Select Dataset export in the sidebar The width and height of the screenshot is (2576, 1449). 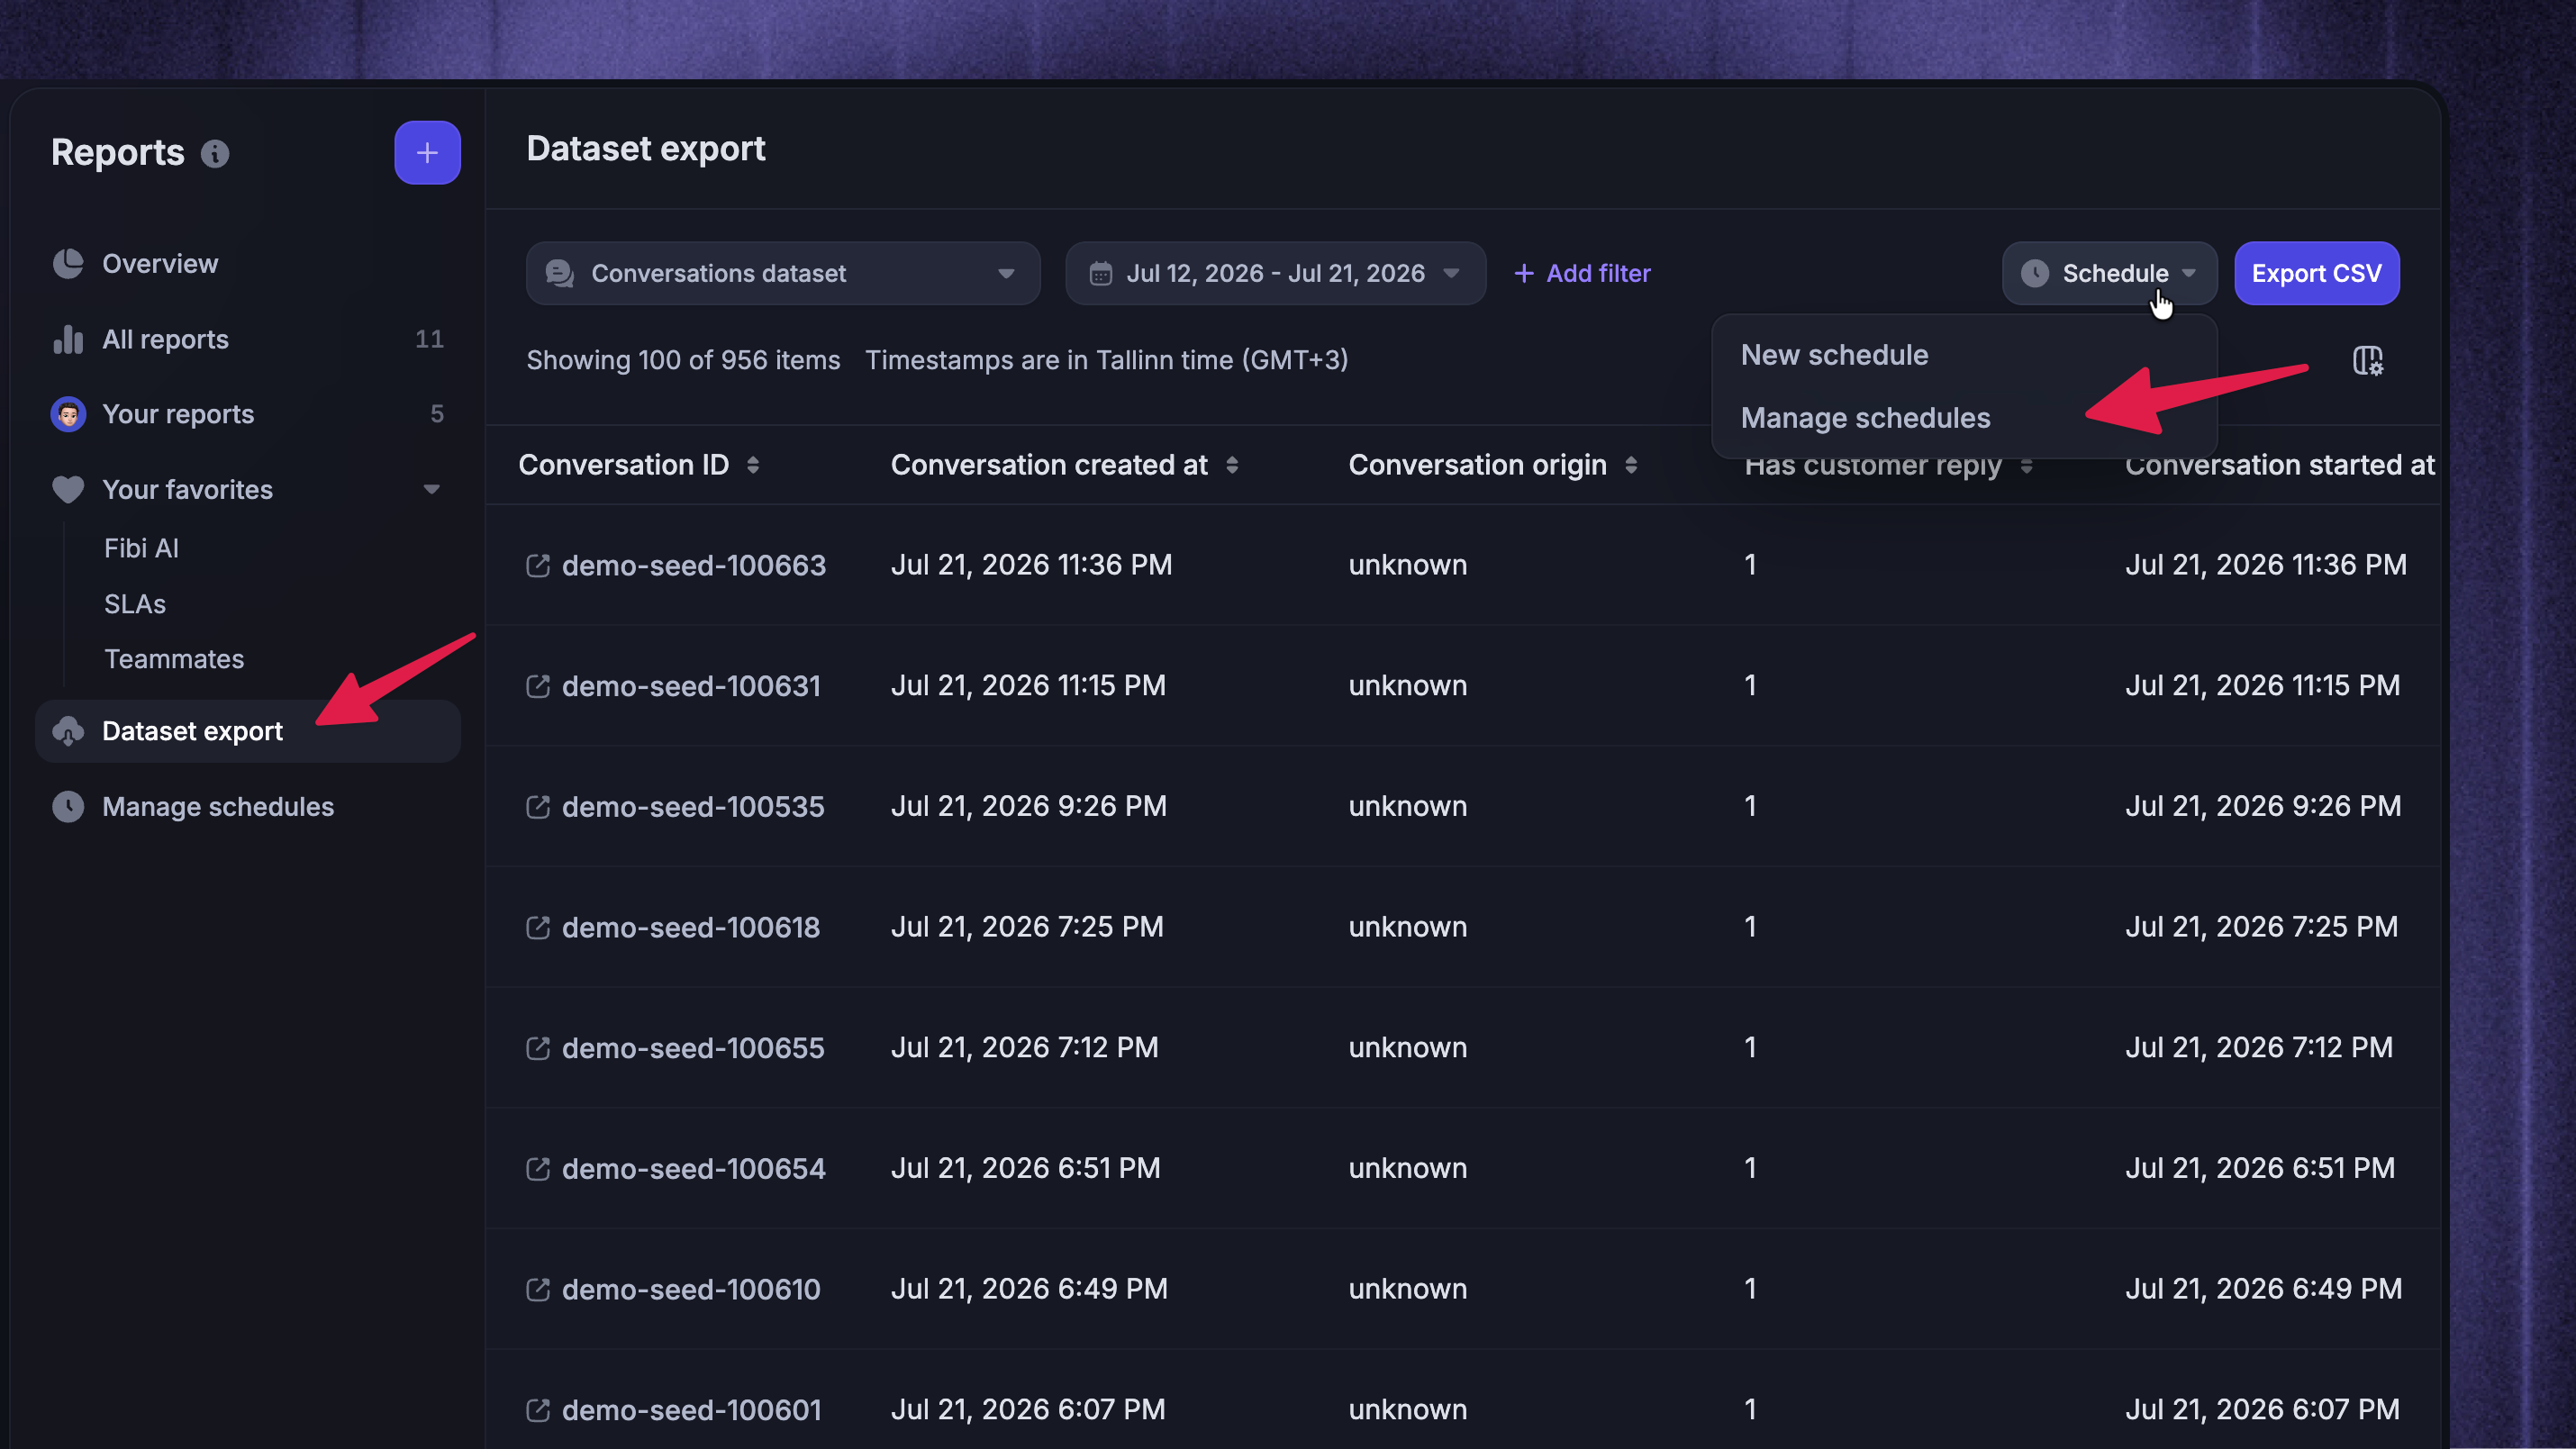tap(248, 731)
